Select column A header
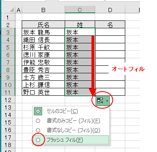 pyautogui.click(x=18, y=10)
